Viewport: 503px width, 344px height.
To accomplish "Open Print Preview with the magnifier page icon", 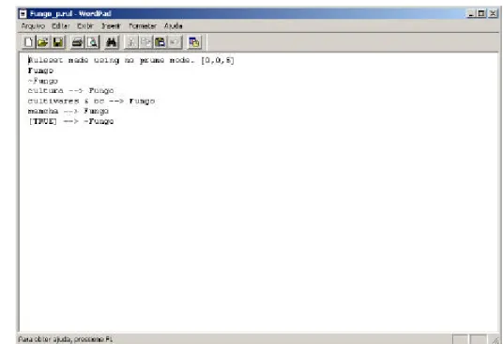I will 93,42.
